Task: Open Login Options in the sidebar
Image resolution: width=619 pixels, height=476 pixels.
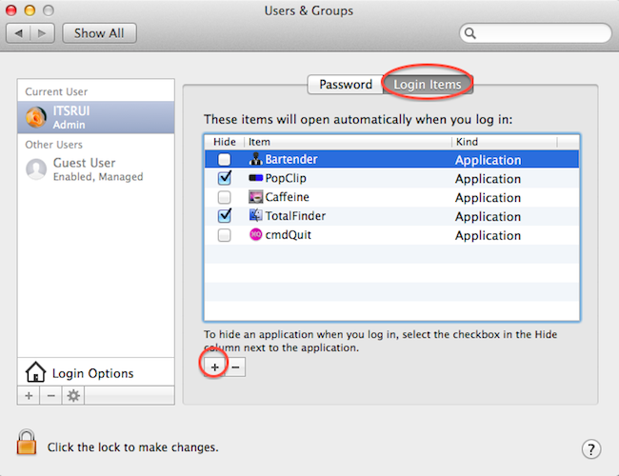Action: [96, 372]
